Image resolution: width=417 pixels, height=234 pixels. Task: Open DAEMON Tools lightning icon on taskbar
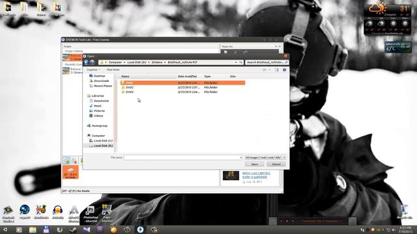tap(141, 229)
